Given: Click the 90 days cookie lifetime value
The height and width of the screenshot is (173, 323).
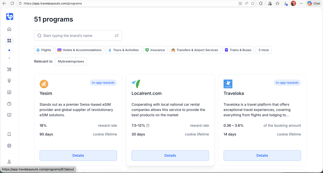Looking at the screenshot, I should (x=46, y=134).
